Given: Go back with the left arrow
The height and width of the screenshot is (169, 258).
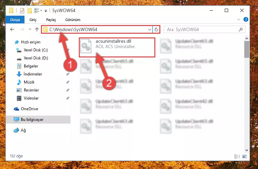Looking at the screenshot, I should click(12, 29).
